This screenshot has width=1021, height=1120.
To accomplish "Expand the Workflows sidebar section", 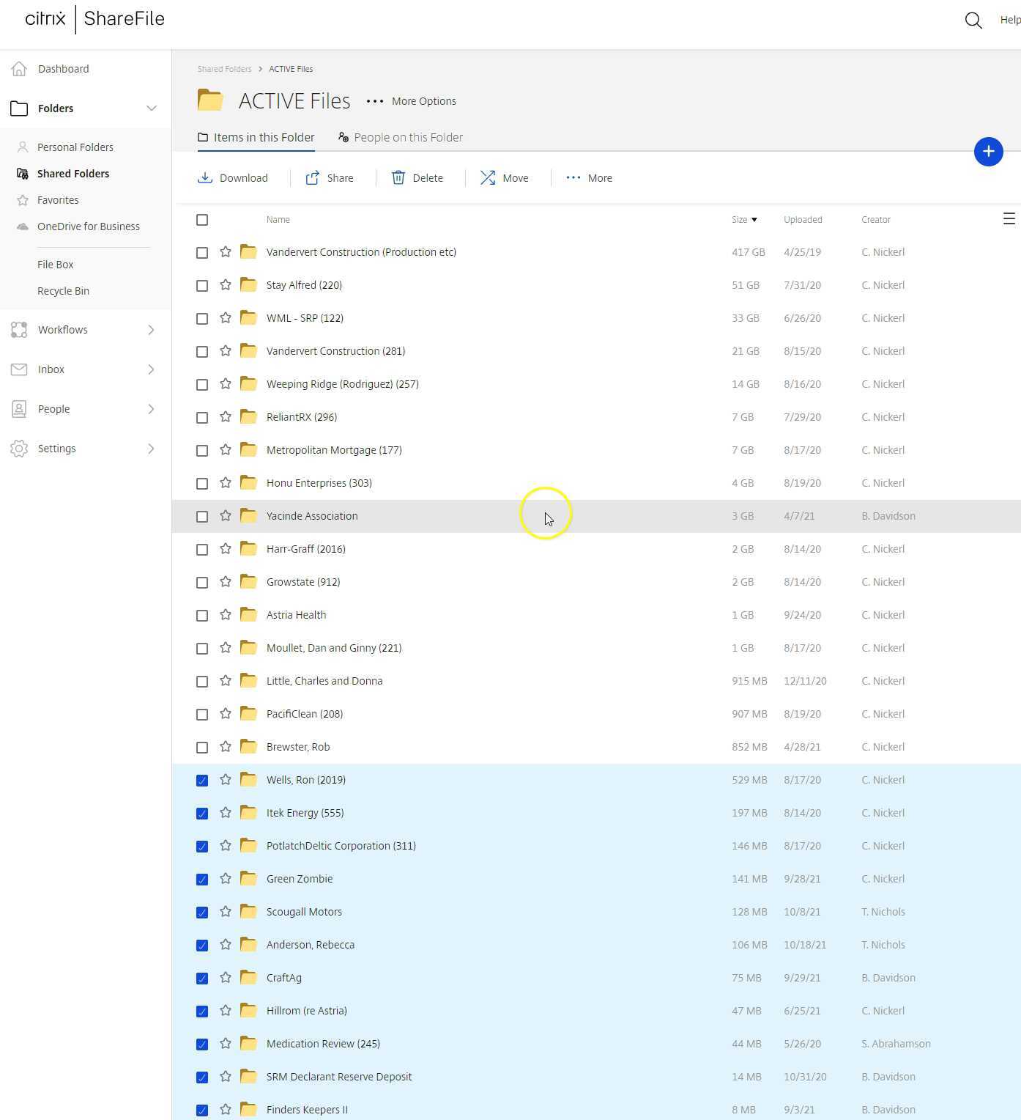I will click(x=152, y=330).
